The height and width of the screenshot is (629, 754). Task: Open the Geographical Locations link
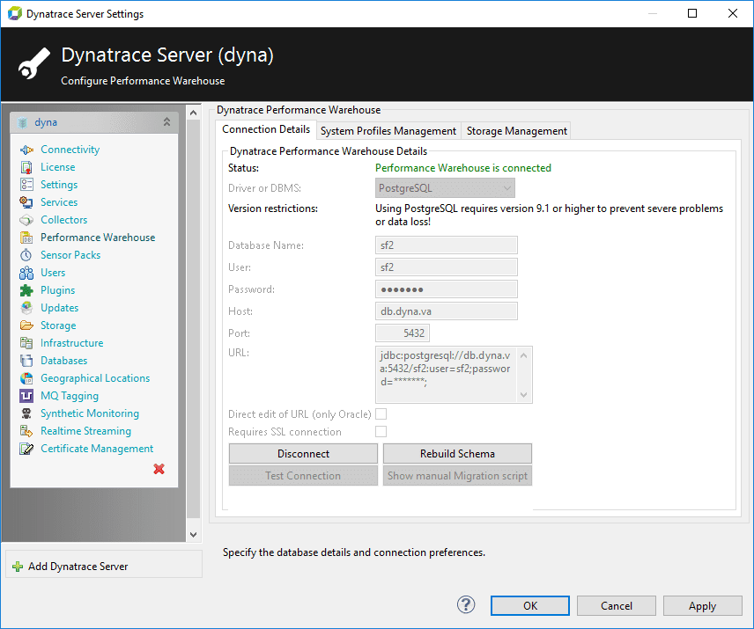(x=95, y=378)
